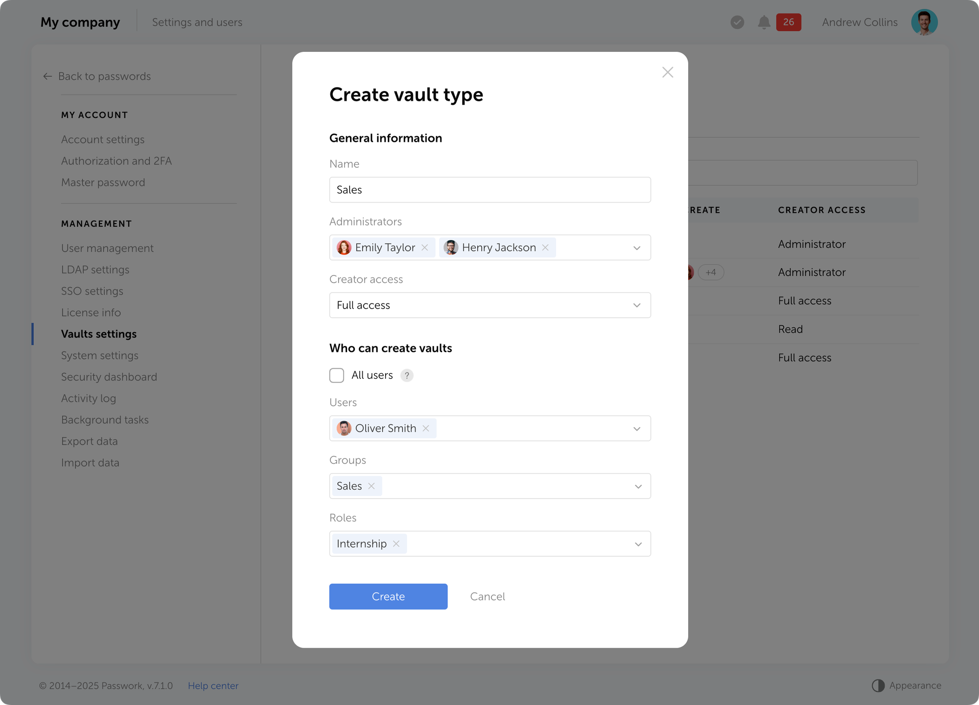This screenshot has width=979, height=705.
Task: Enable the All users checkbox
Action: [337, 375]
